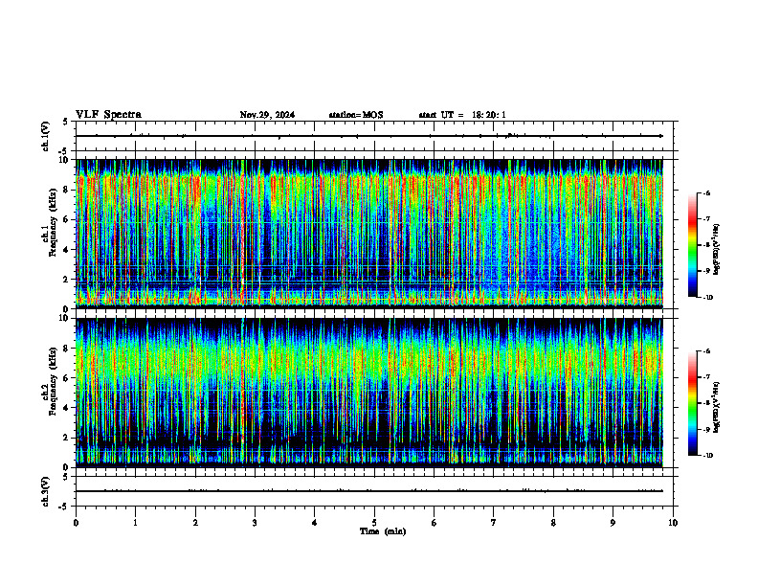The image size is (758, 586).
Task: Click the time axis tick label "7"
Action: [x=494, y=523]
